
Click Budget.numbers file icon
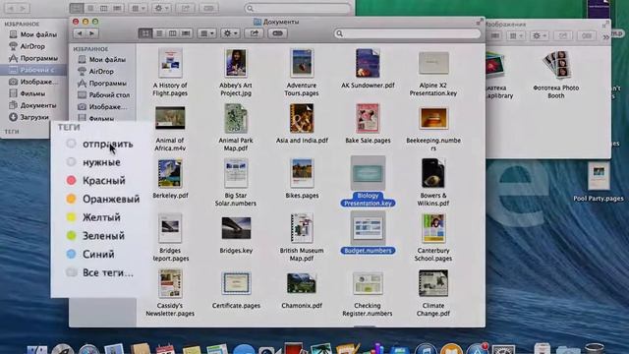(368, 228)
